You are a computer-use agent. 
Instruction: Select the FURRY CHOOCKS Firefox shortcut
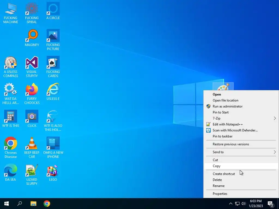pyautogui.click(x=32, y=94)
